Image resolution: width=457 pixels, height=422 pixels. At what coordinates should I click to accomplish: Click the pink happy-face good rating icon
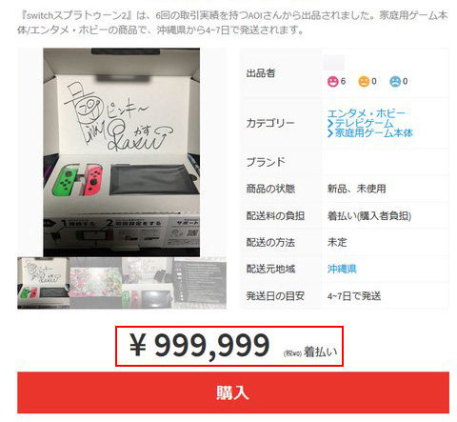pyautogui.click(x=332, y=82)
